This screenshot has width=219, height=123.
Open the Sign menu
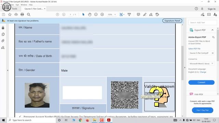(x=17, y=5)
